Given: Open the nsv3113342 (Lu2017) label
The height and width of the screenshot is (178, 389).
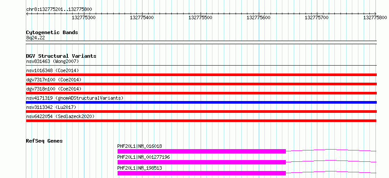Looking at the screenshot, I should [x=51, y=107].
